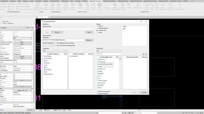This screenshot has height=114, width=204.
Task: Open the MagiCAD Piping ribbon tab
Action: 123,1
